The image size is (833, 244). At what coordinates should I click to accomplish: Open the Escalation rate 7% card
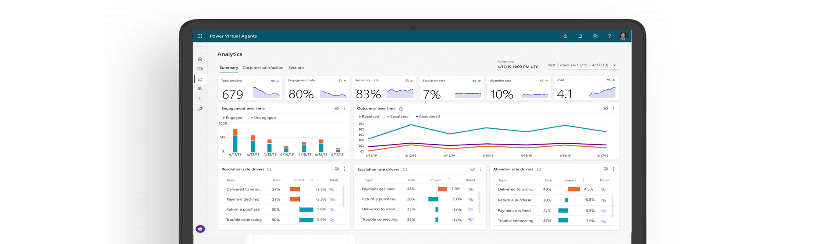tap(452, 89)
